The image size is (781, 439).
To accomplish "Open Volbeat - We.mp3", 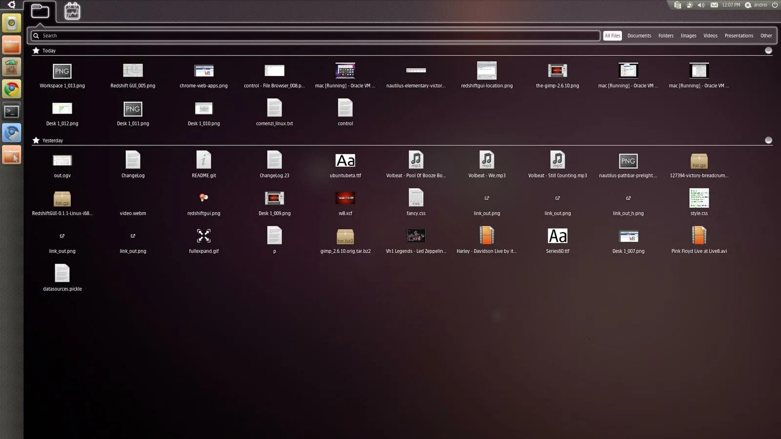I will click(x=487, y=164).
